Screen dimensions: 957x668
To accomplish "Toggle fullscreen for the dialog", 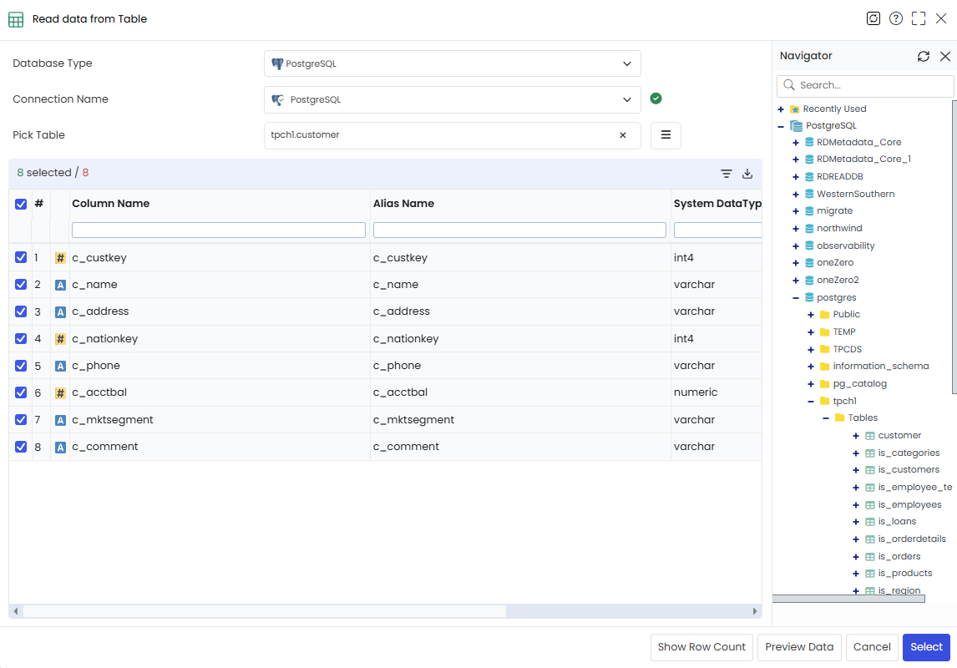I will (x=919, y=18).
